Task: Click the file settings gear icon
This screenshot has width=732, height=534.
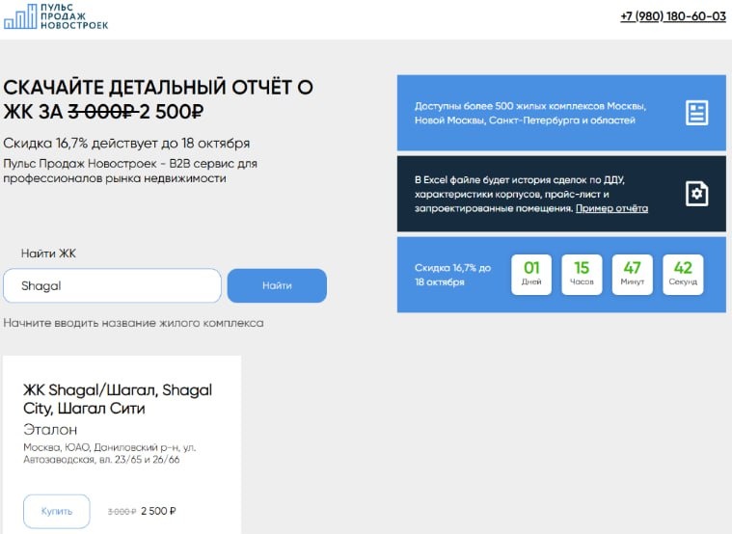Action: pyautogui.click(x=696, y=193)
